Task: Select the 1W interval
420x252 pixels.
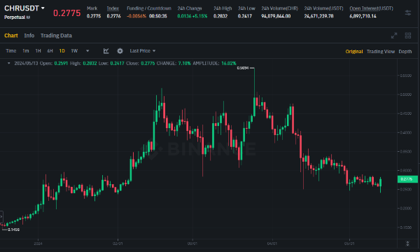Action: pos(74,51)
